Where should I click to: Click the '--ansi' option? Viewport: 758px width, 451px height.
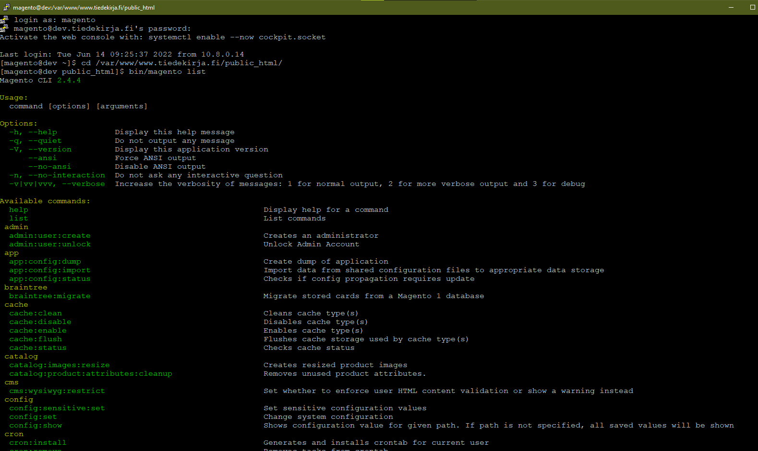click(42, 158)
